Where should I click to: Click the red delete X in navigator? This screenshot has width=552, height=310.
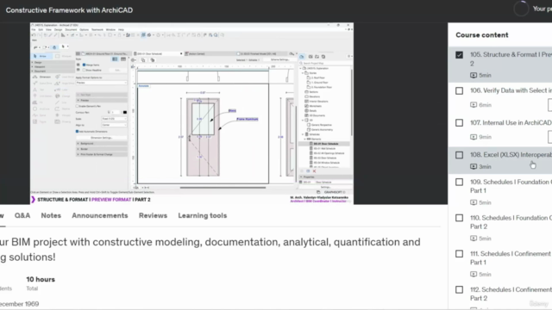coord(314,171)
